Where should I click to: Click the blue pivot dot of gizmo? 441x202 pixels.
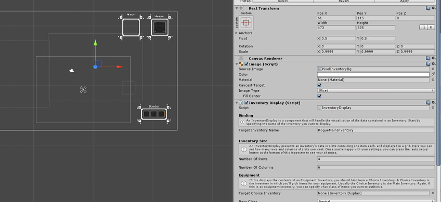pos(95,67)
